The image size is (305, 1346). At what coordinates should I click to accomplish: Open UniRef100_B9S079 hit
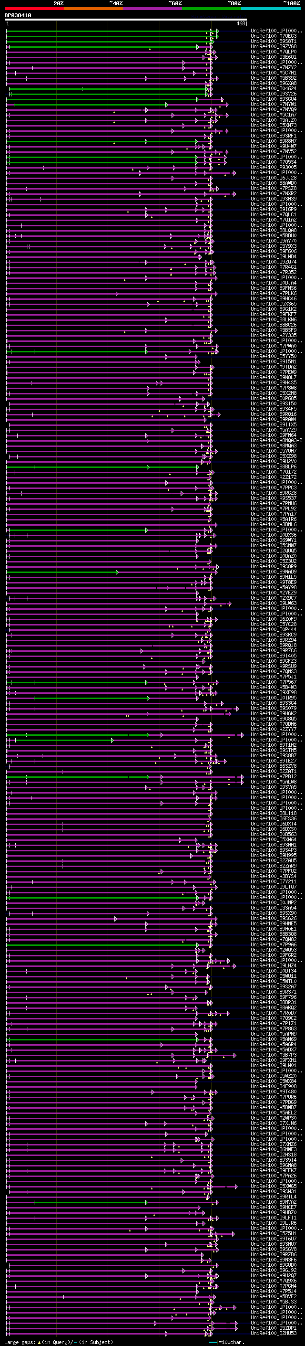pyautogui.click(x=274, y=709)
